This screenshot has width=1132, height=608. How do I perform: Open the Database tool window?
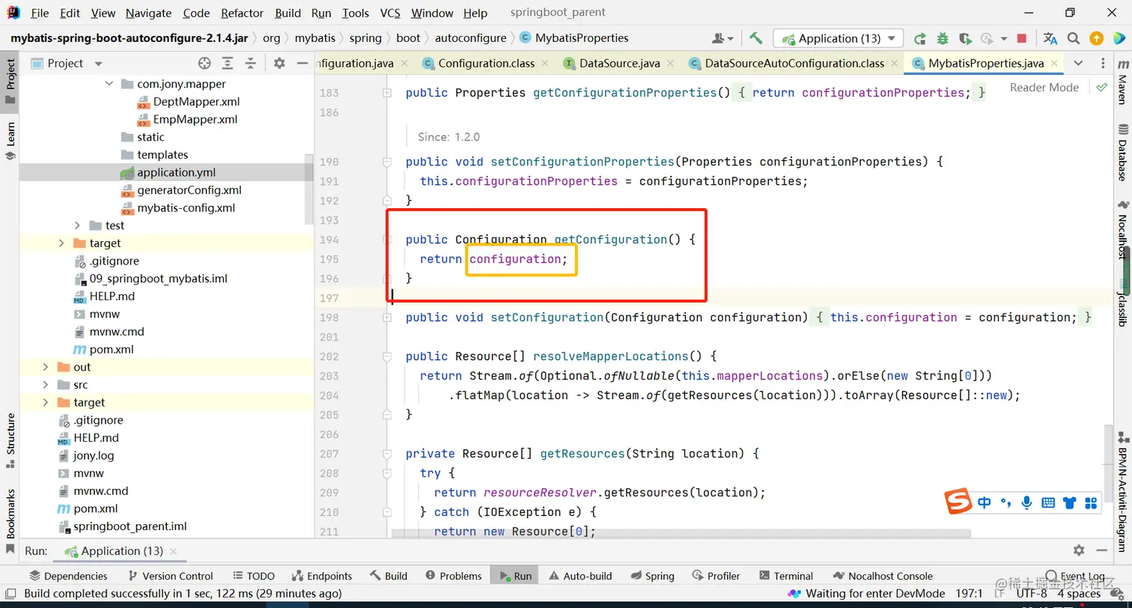tap(1122, 153)
